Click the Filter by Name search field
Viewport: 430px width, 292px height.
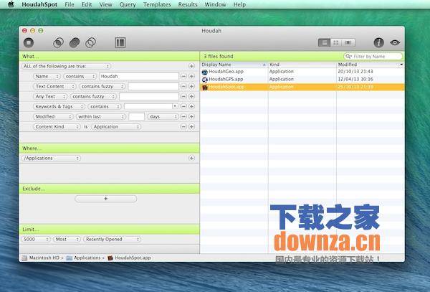pos(373,56)
